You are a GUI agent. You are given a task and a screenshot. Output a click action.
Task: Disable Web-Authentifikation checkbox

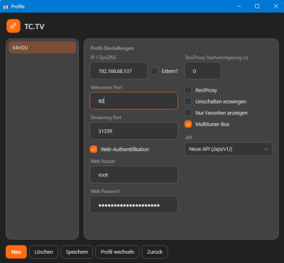point(94,149)
